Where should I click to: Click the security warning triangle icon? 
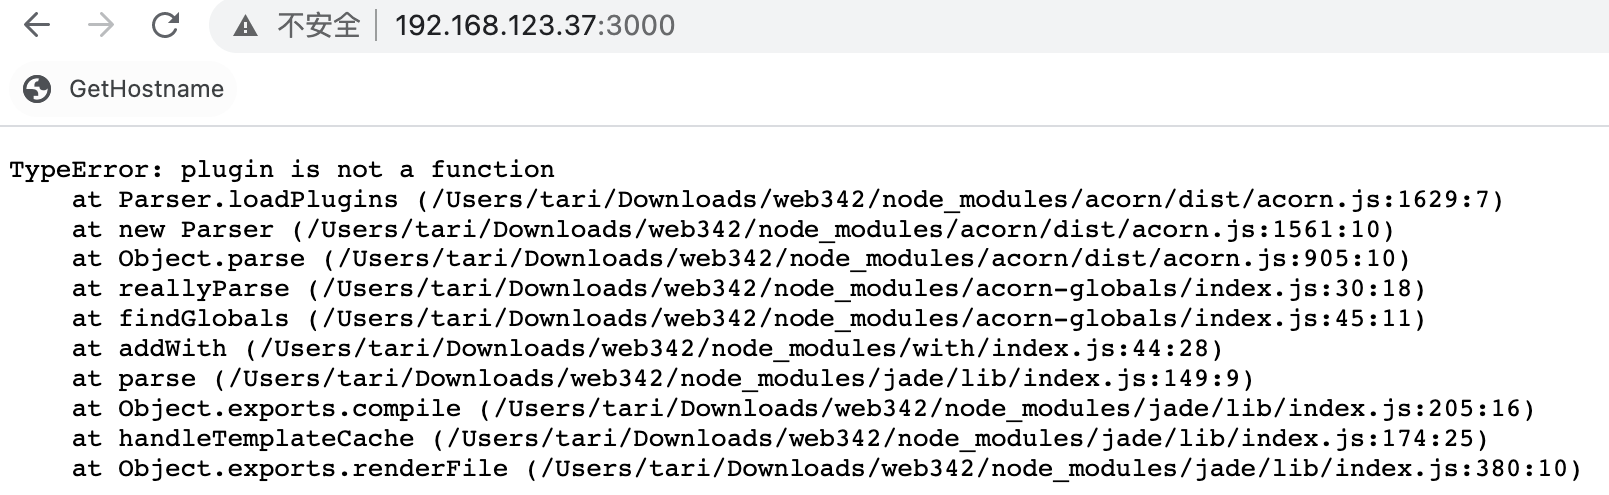[x=245, y=27]
